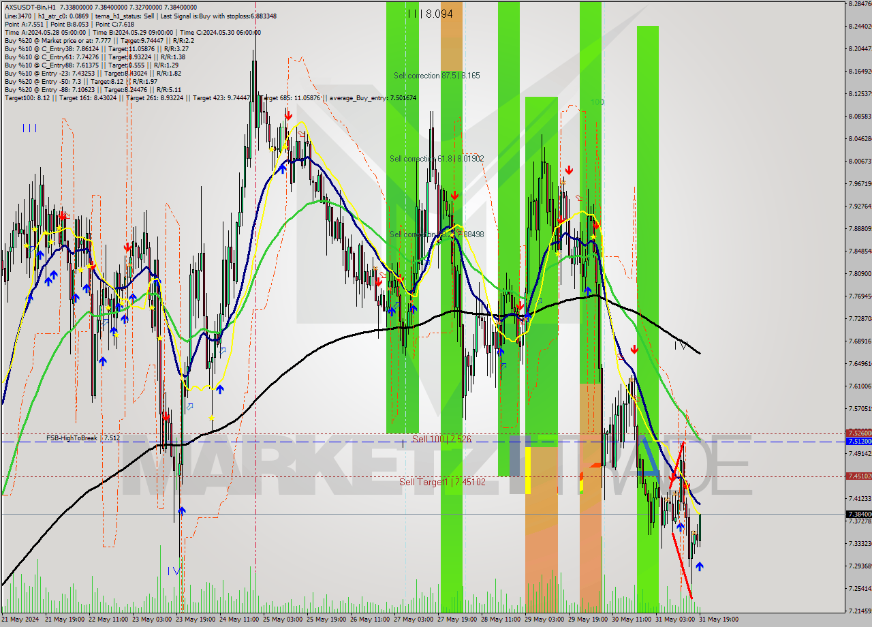Click the '25 May 19:00' time axis label
Image resolution: width=872 pixels, height=627 pixels.
click(x=326, y=620)
